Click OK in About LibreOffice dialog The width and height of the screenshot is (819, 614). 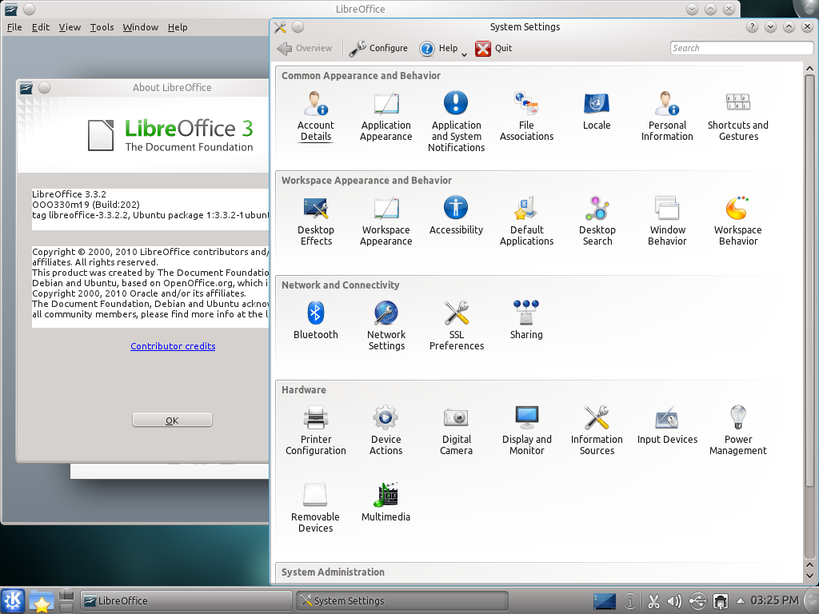pyautogui.click(x=173, y=420)
